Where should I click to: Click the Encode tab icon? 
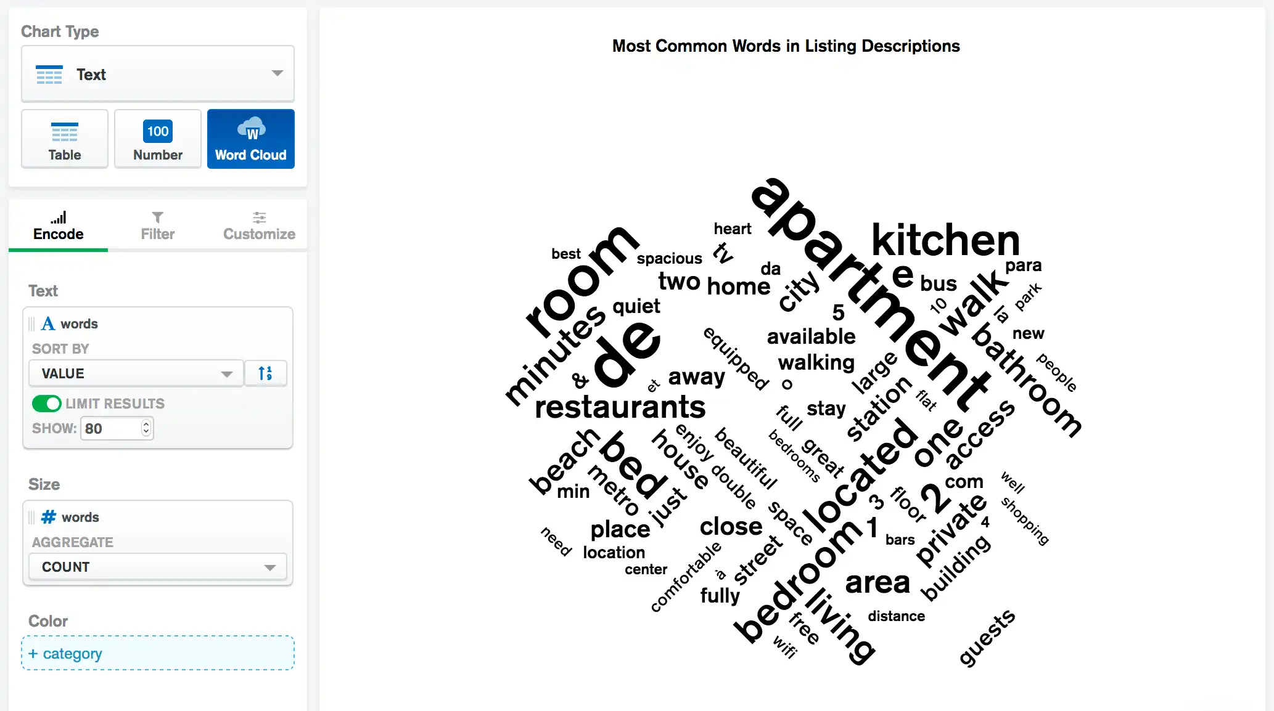click(59, 216)
